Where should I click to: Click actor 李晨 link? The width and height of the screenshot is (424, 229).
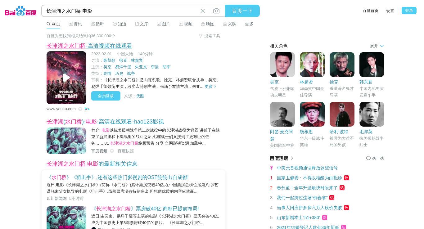pos(155,67)
